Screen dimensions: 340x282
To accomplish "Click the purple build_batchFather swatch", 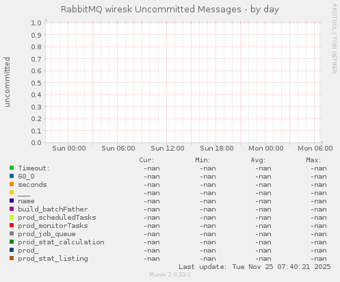I will click(x=12, y=209).
